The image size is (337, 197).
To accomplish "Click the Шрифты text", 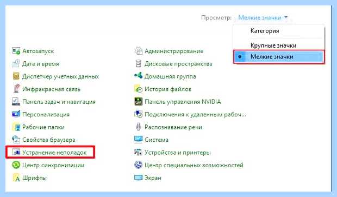I will click(34, 178).
